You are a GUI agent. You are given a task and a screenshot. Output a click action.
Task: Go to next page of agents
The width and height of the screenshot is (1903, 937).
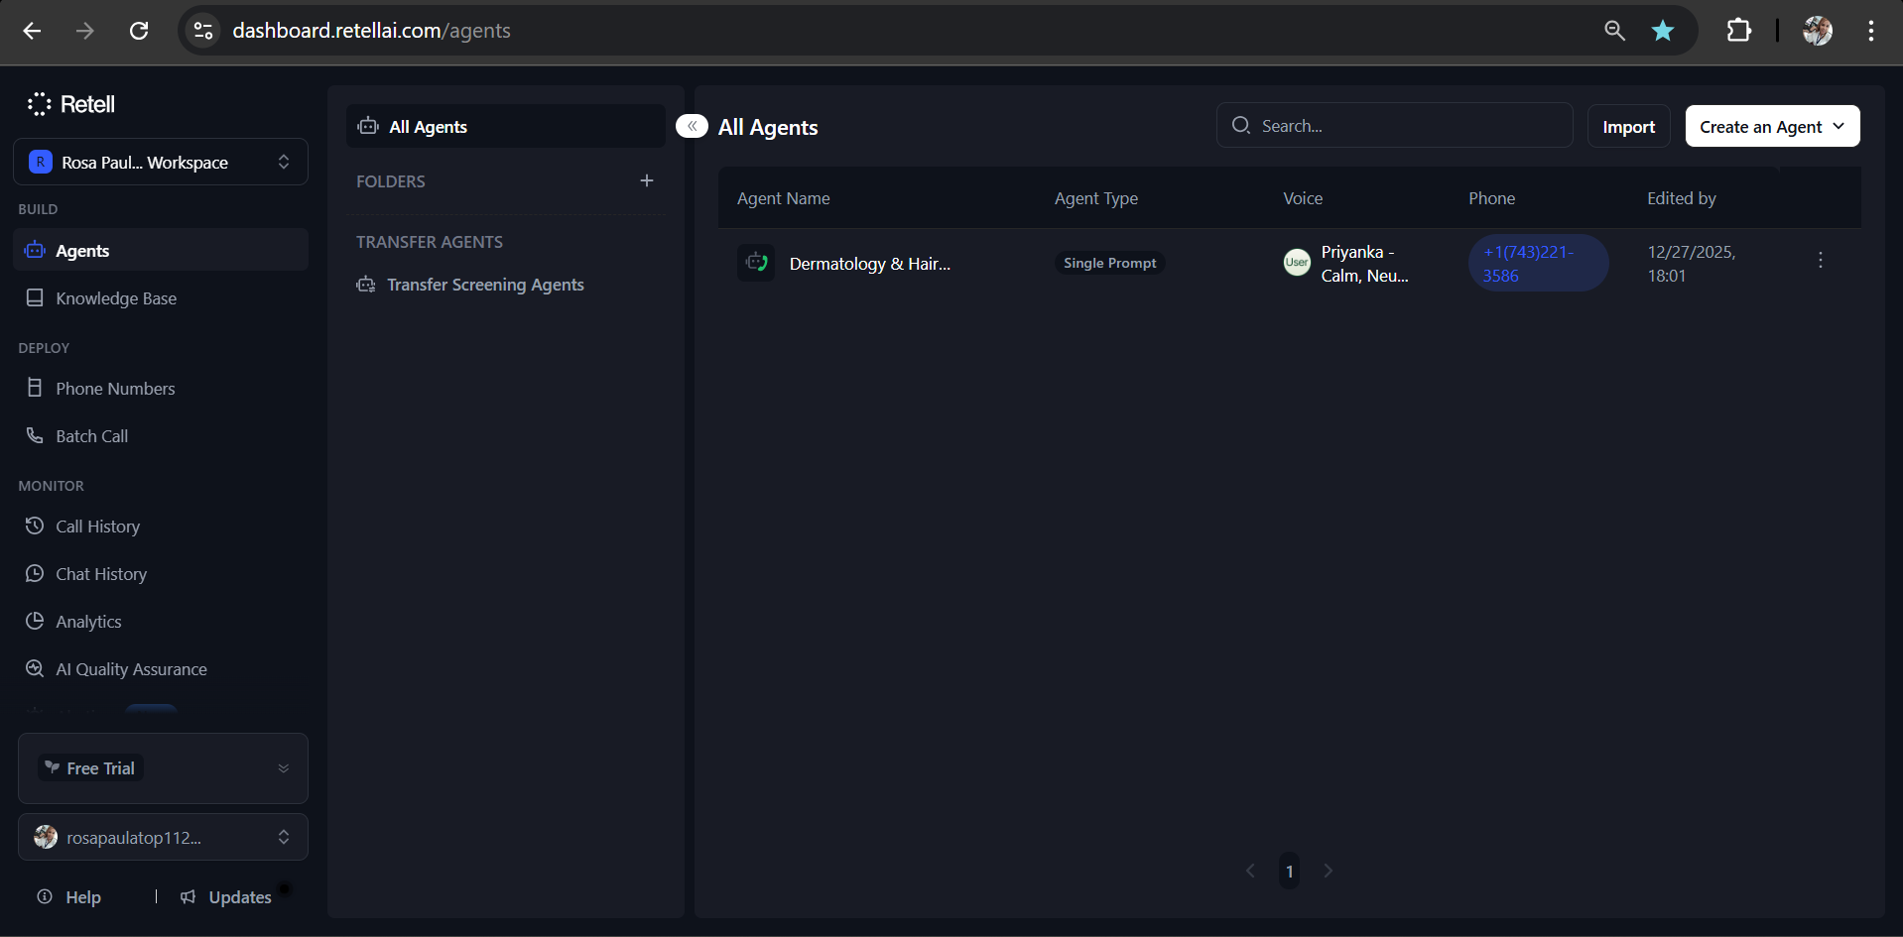[x=1328, y=871]
